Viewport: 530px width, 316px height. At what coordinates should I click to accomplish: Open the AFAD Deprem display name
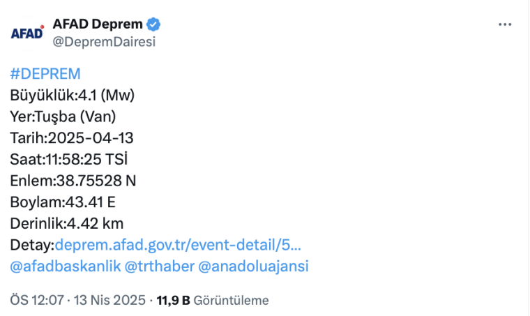[98, 24]
